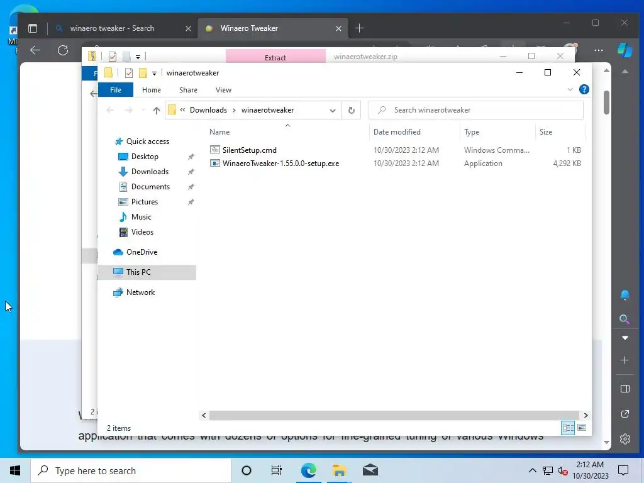Image resolution: width=644 pixels, height=483 pixels.
Task: Open the Share ribbon tab
Action: [x=188, y=90]
